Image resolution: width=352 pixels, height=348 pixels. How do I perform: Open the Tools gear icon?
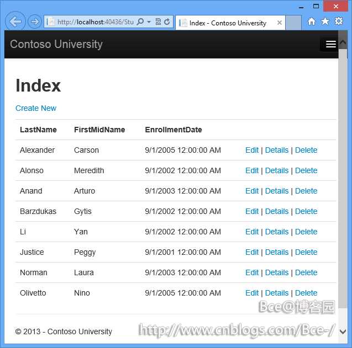tap(339, 22)
